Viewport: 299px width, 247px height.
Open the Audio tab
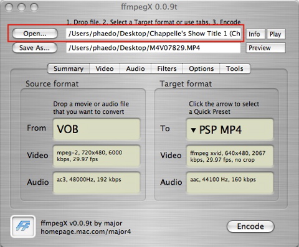click(135, 68)
